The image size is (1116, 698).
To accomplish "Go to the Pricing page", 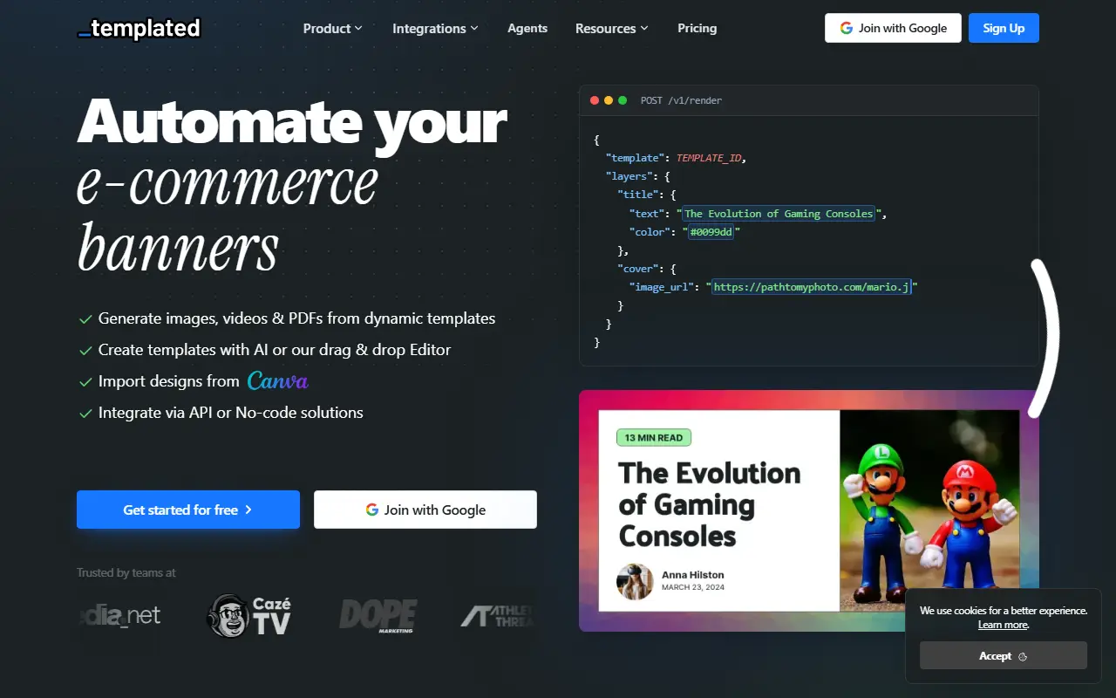I will tap(697, 28).
